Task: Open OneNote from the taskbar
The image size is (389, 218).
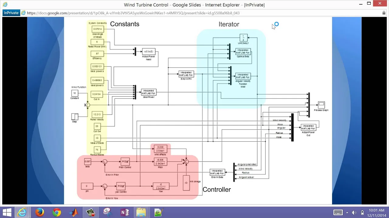Action: (x=125, y=212)
